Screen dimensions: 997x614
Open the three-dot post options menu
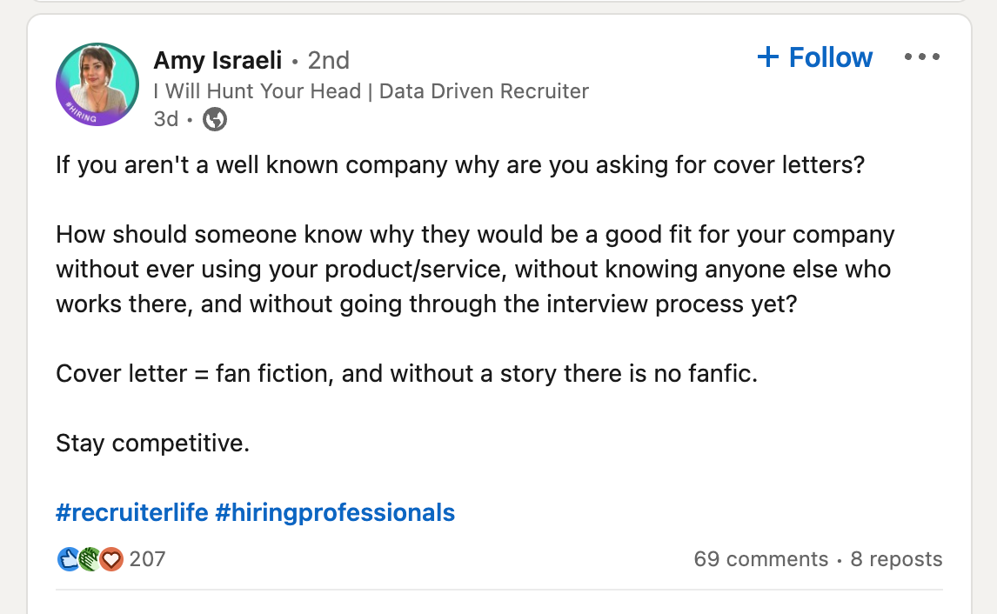point(921,57)
